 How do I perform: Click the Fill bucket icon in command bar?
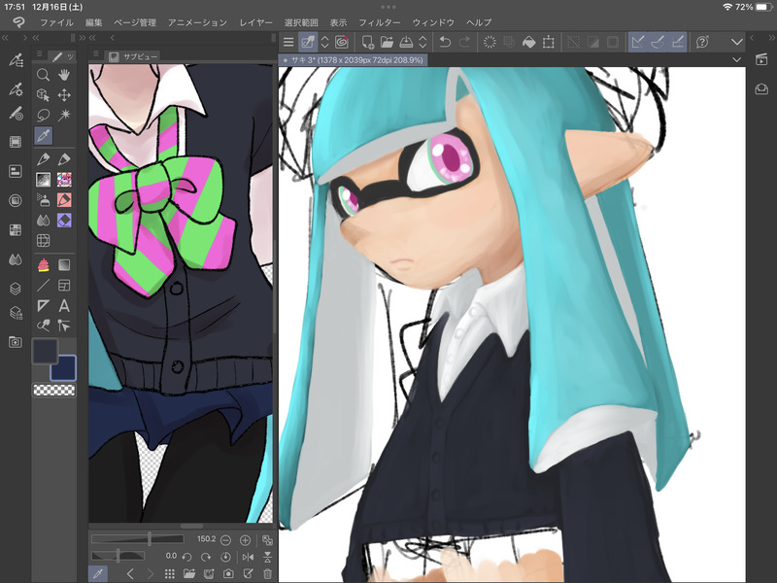[x=528, y=42]
